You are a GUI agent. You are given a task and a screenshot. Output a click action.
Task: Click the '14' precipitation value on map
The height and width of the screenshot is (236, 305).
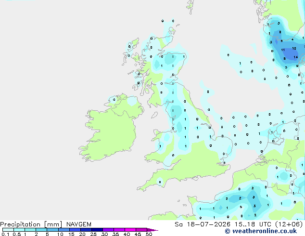(296, 57)
